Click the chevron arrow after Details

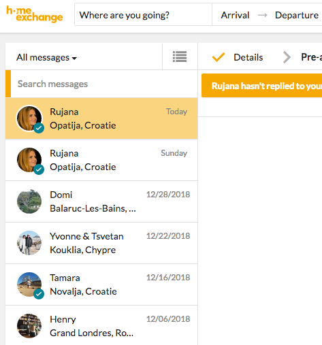click(x=287, y=57)
